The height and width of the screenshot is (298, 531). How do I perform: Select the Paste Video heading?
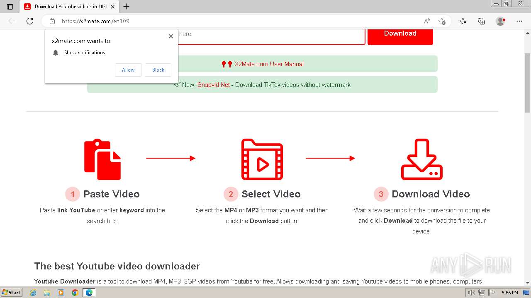(x=112, y=194)
